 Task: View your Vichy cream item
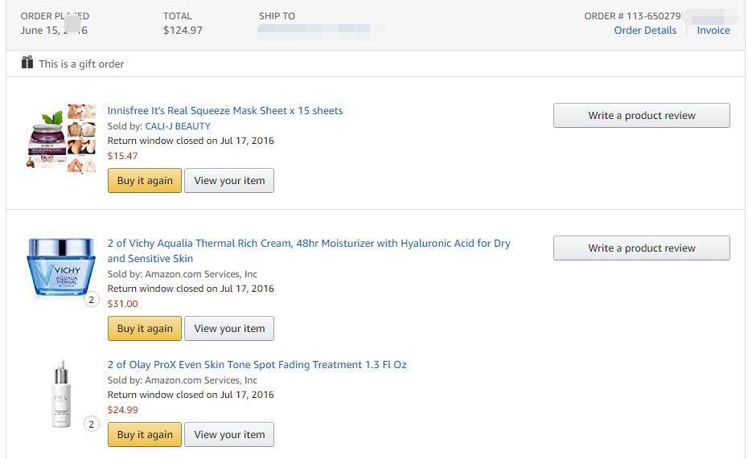click(x=229, y=329)
